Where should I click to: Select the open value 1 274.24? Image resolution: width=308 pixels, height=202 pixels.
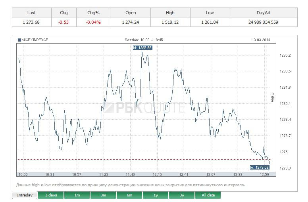click(x=131, y=22)
